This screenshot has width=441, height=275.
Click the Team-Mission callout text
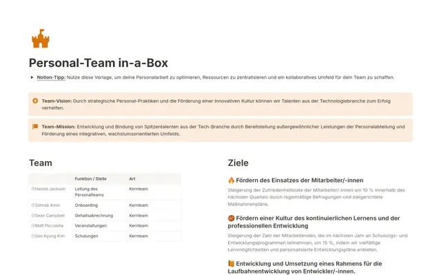click(x=223, y=130)
